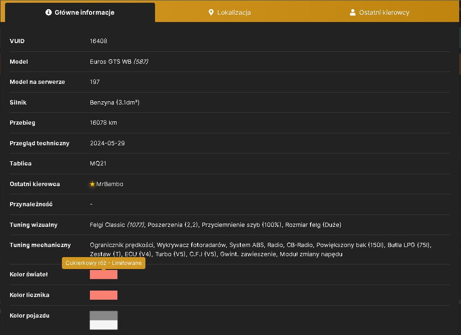Click the white Kolor pojazdu swatch
Screen dimensions: 461x335
click(103, 325)
